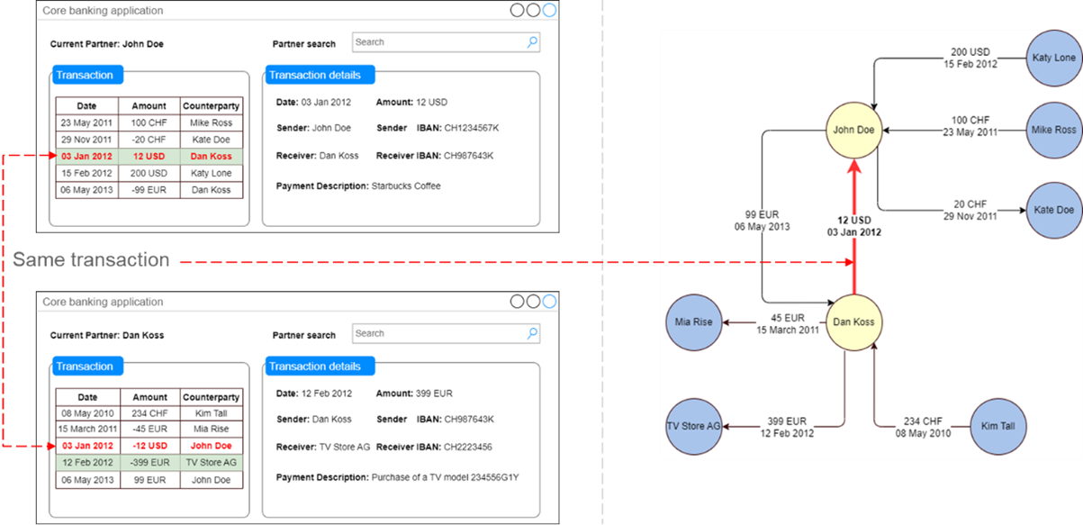
Task: Click the TV Store AG graph circle
Action: (693, 425)
